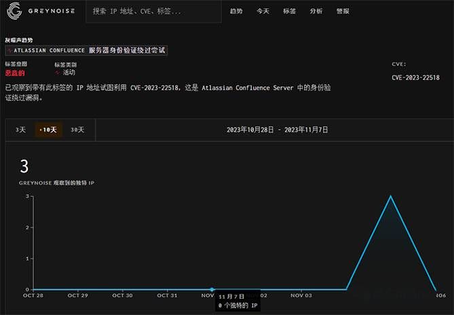Click the tooltip showing 11月7日
454x315 pixels.
[x=238, y=301]
